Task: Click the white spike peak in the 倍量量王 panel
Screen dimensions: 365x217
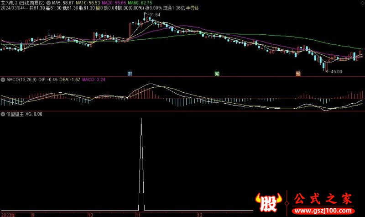Action: point(141,120)
